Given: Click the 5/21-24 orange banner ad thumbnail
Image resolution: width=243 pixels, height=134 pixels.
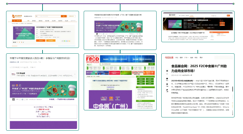Looking at the screenshot, I should (x=149, y=73).
